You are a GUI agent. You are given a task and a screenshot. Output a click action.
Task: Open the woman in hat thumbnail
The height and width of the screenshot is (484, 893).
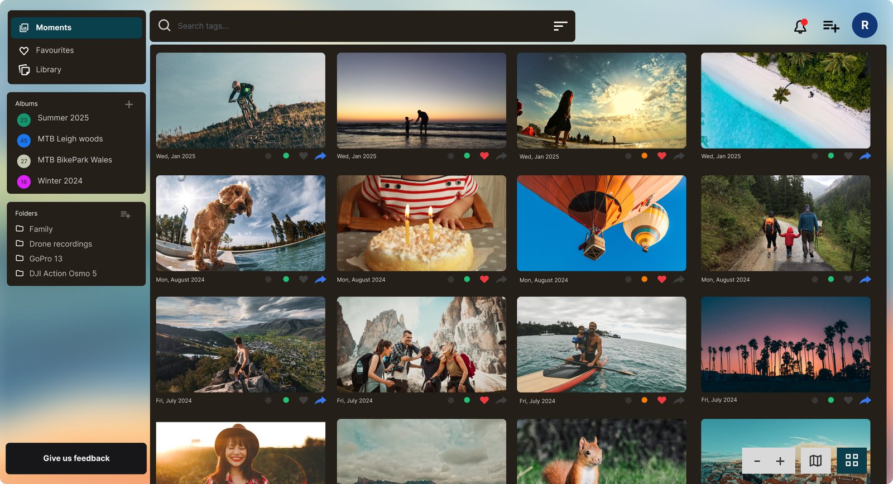241,452
